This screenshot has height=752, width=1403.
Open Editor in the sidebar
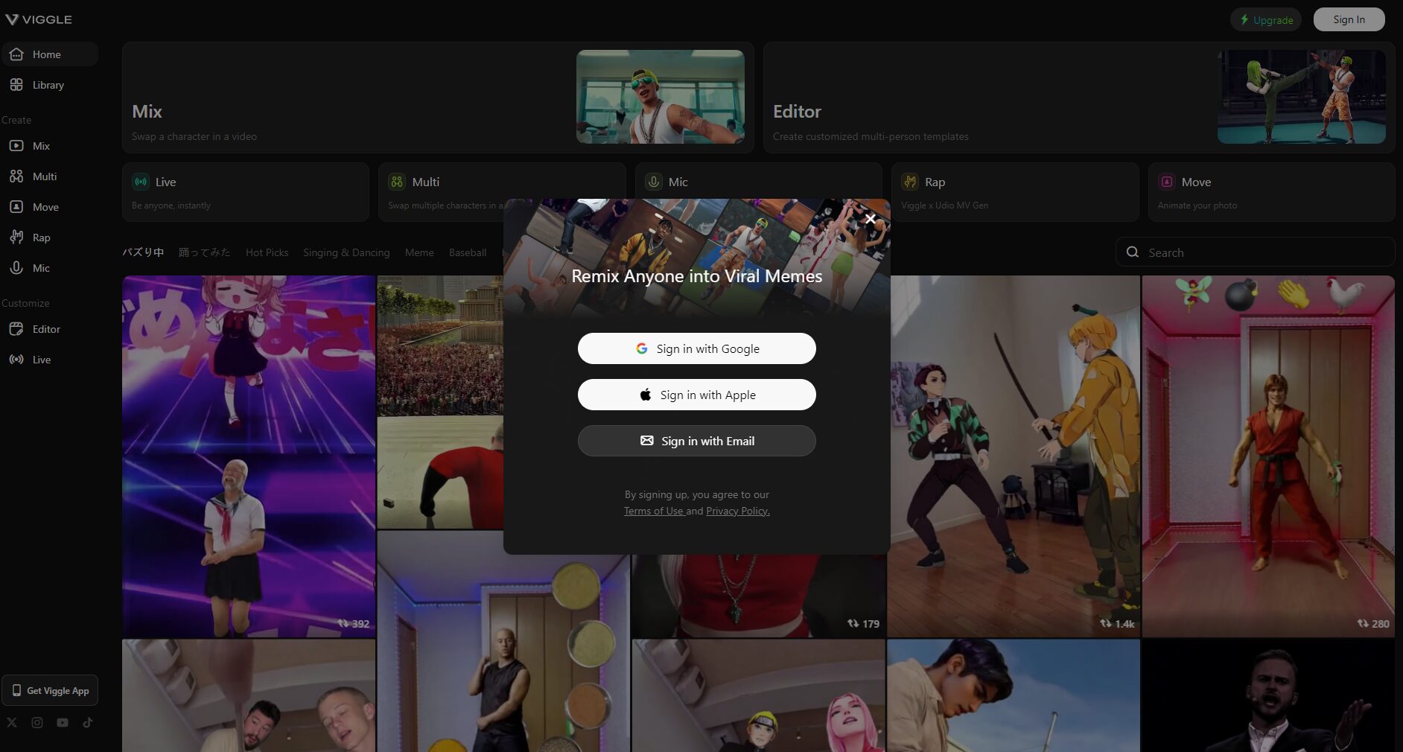click(49, 329)
